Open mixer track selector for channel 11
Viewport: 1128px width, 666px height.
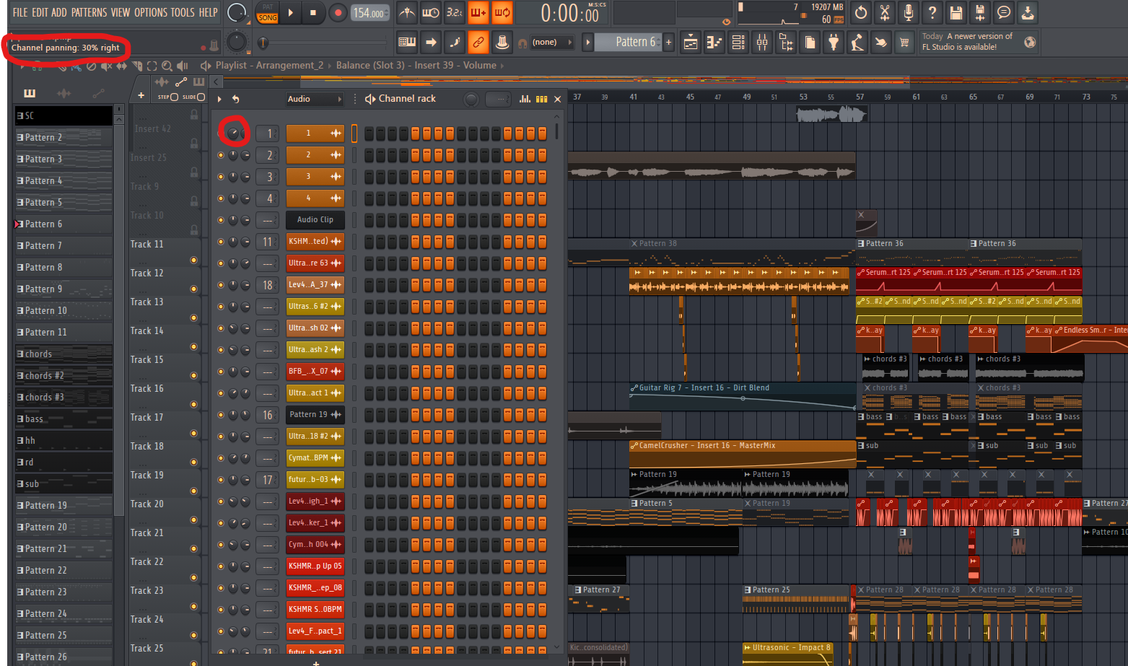click(268, 242)
